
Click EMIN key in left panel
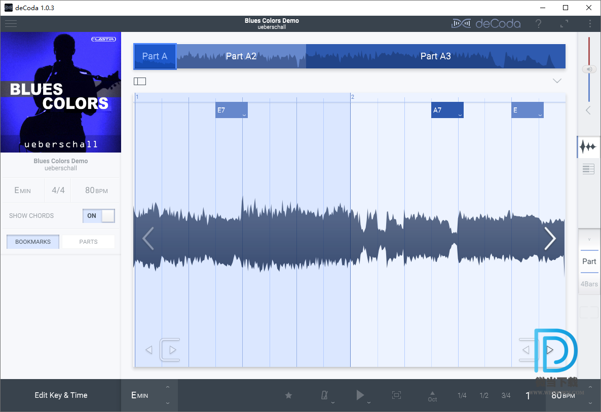click(23, 191)
